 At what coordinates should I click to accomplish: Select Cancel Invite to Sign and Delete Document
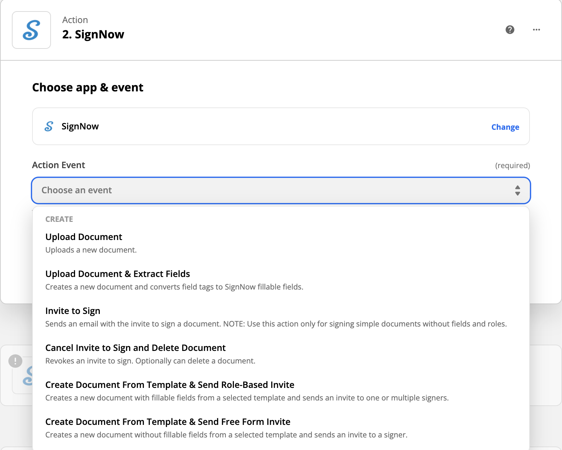(135, 348)
